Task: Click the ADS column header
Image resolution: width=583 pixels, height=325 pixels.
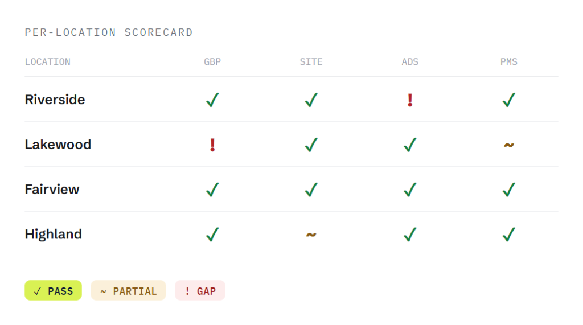Action: click(410, 61)
